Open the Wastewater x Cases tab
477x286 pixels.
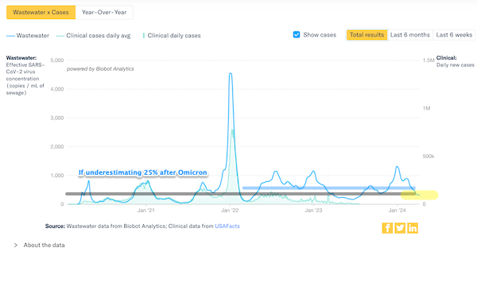pyautogui.click(x=41, y=13)
